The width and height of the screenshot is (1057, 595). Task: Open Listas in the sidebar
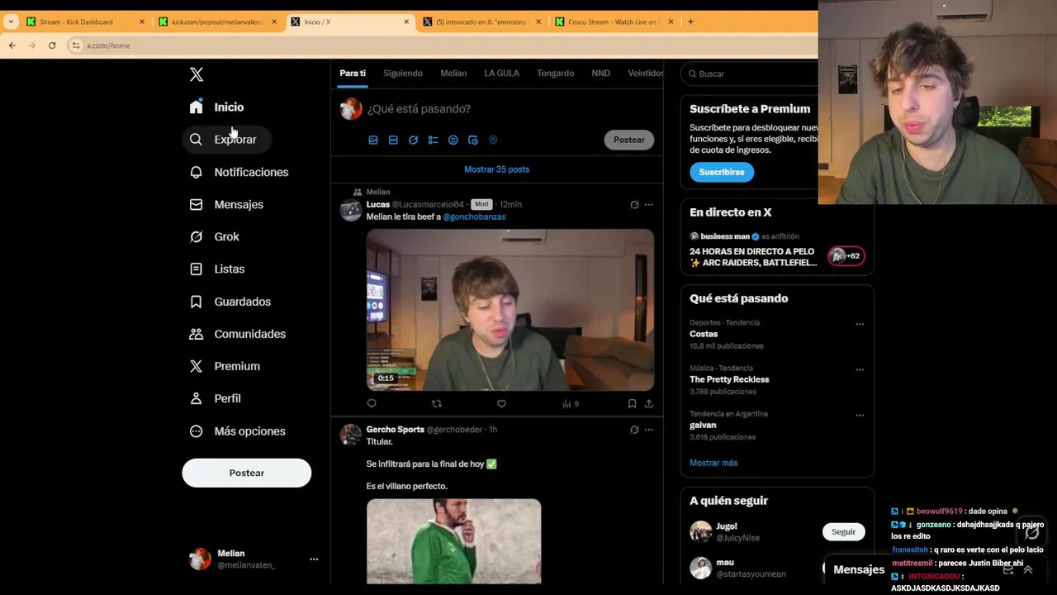(217, 269)
